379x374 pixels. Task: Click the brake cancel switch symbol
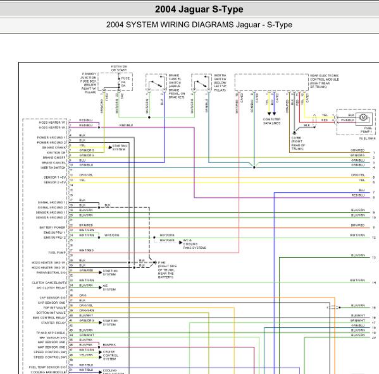click(x=156, y=82)
